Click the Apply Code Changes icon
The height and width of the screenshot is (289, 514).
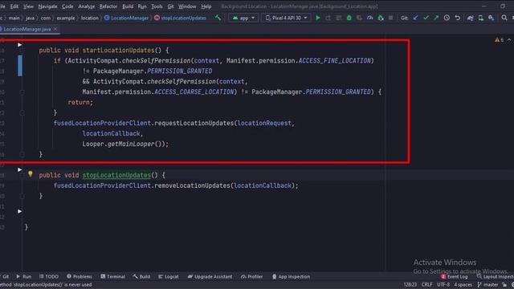click(x=339, y=18)
